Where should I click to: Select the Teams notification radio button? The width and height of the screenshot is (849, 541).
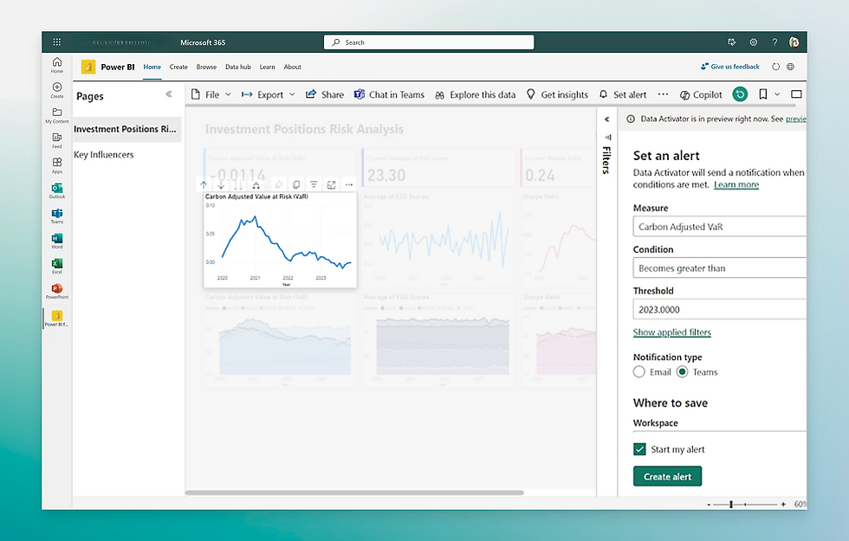tap(683, 371)
